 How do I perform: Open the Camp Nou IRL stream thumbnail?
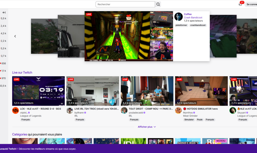[x=147, y=91]
